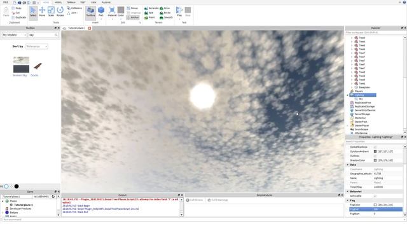
Task: Click Duplicate in the Clipboard group
Action: coord(18,17)
